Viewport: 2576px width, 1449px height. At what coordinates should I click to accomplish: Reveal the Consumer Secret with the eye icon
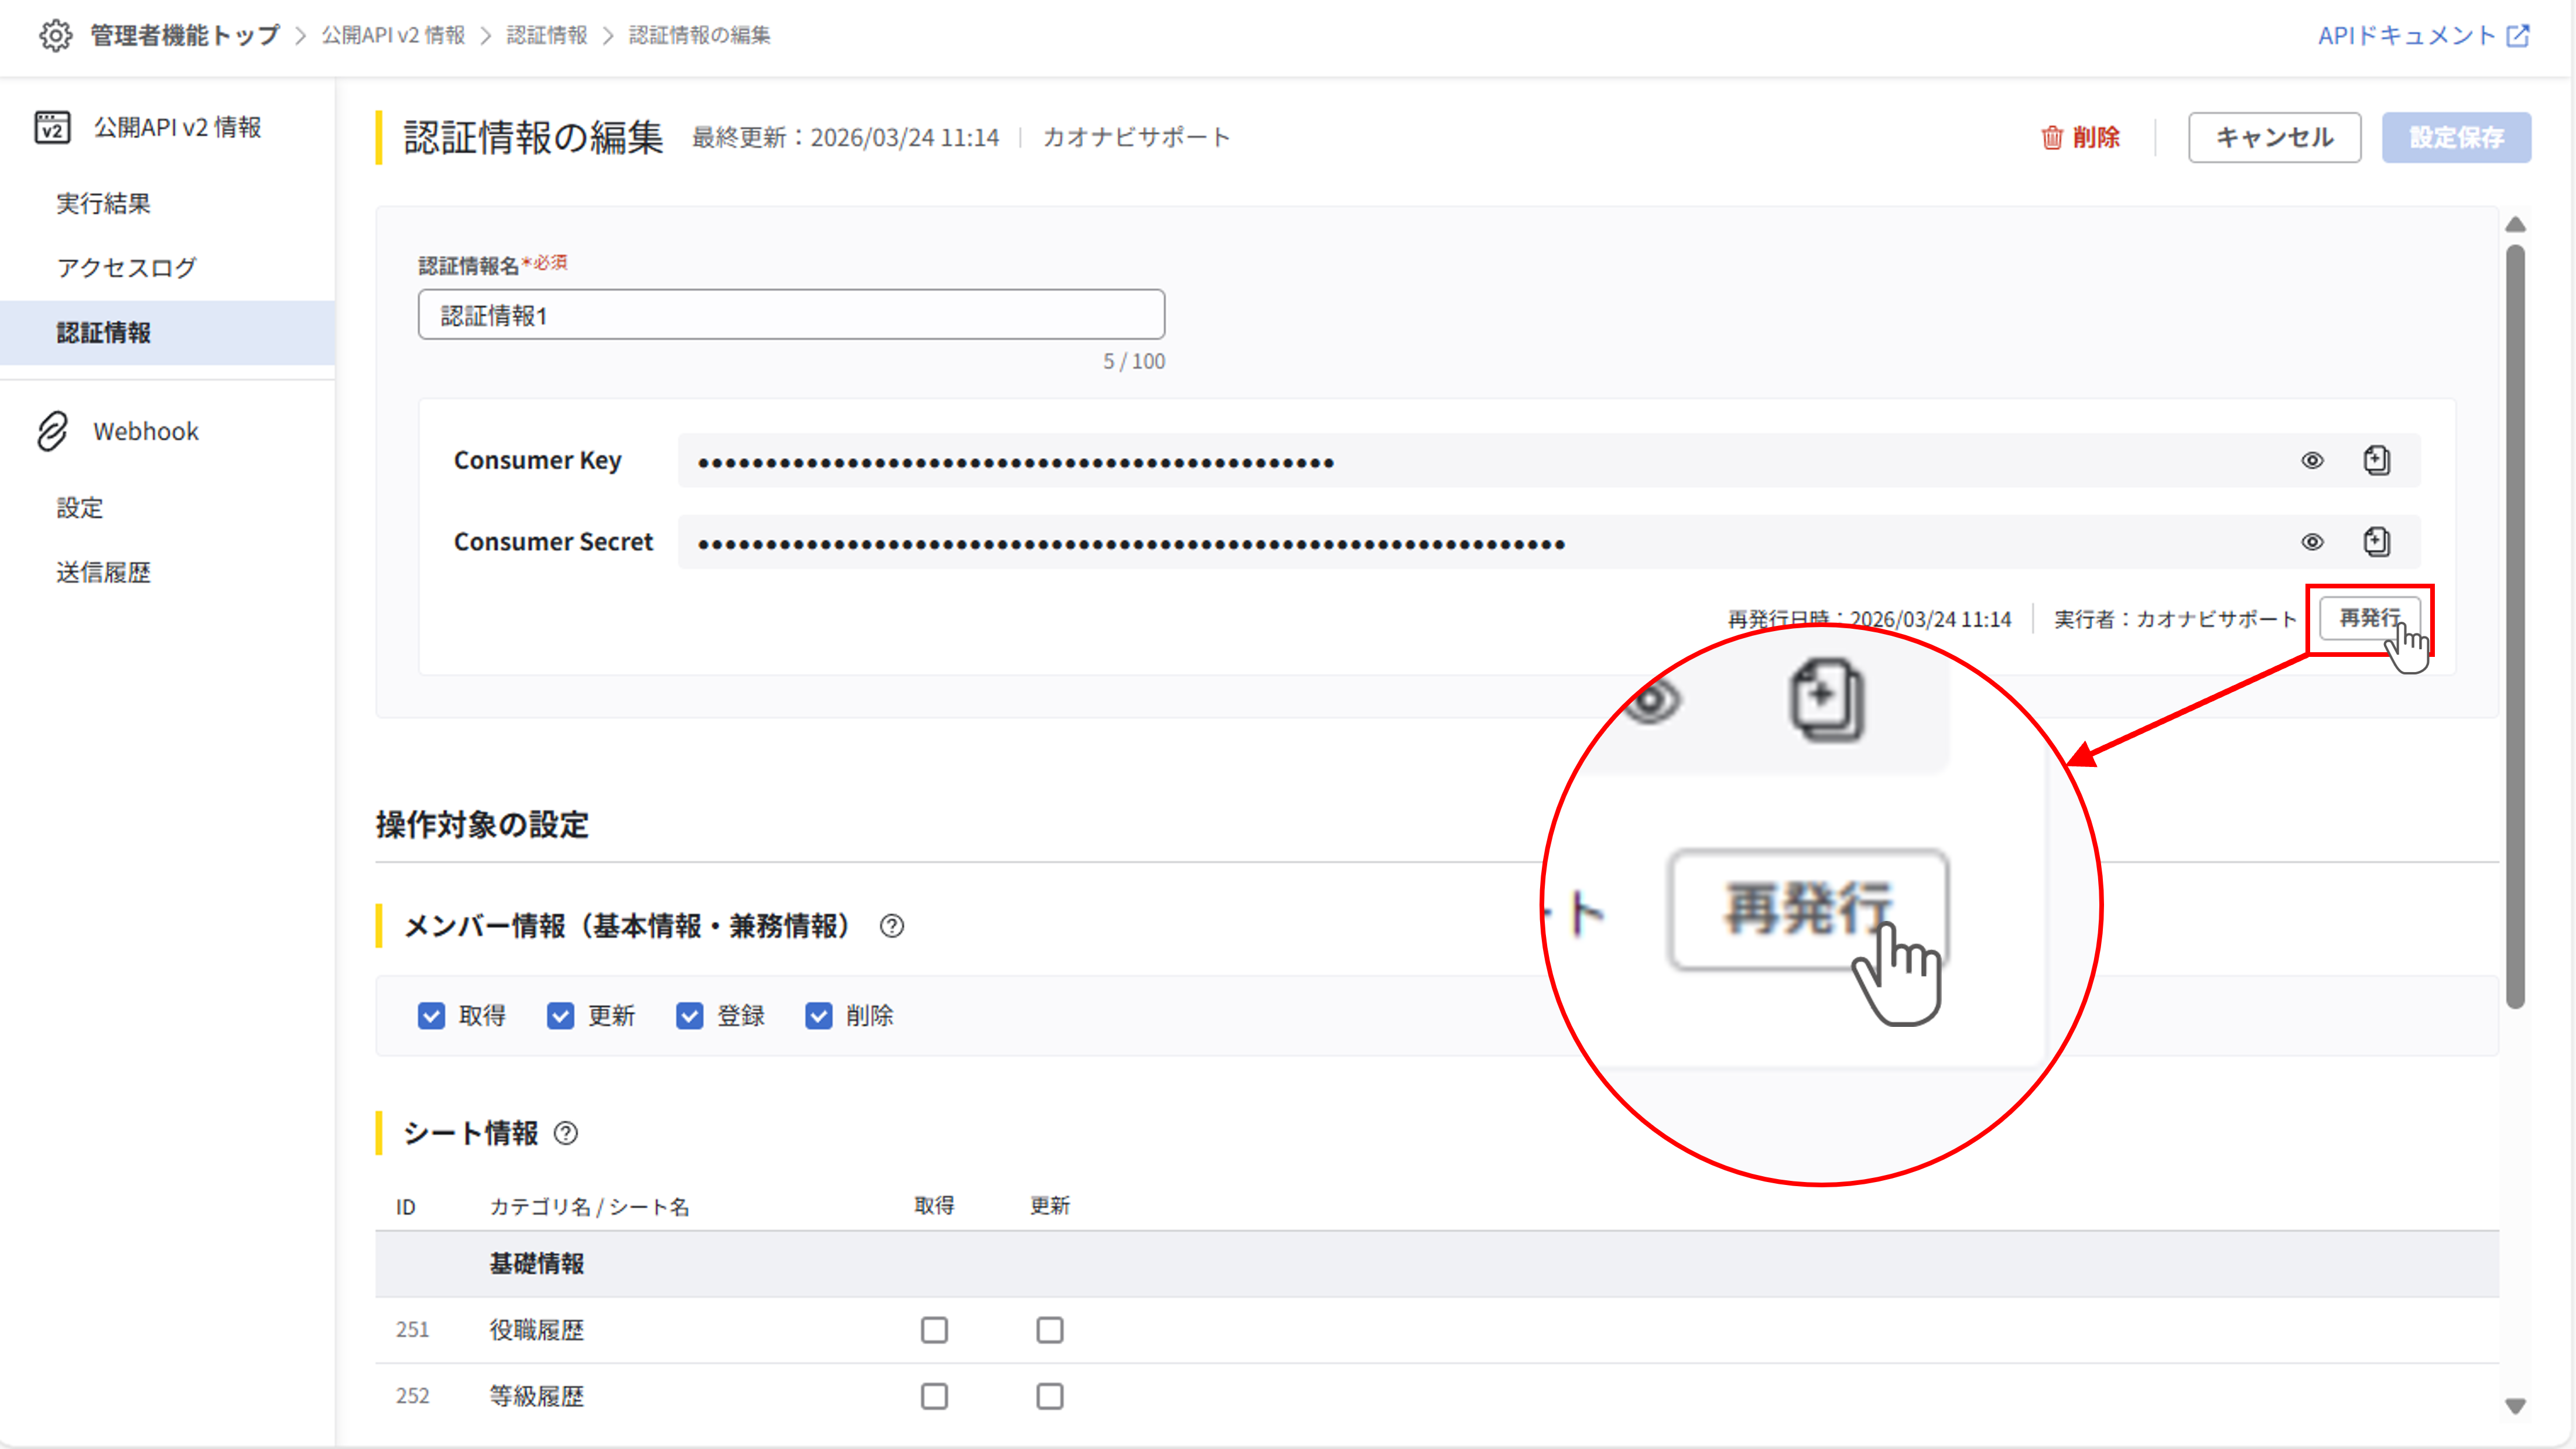tap(2312, 542)
